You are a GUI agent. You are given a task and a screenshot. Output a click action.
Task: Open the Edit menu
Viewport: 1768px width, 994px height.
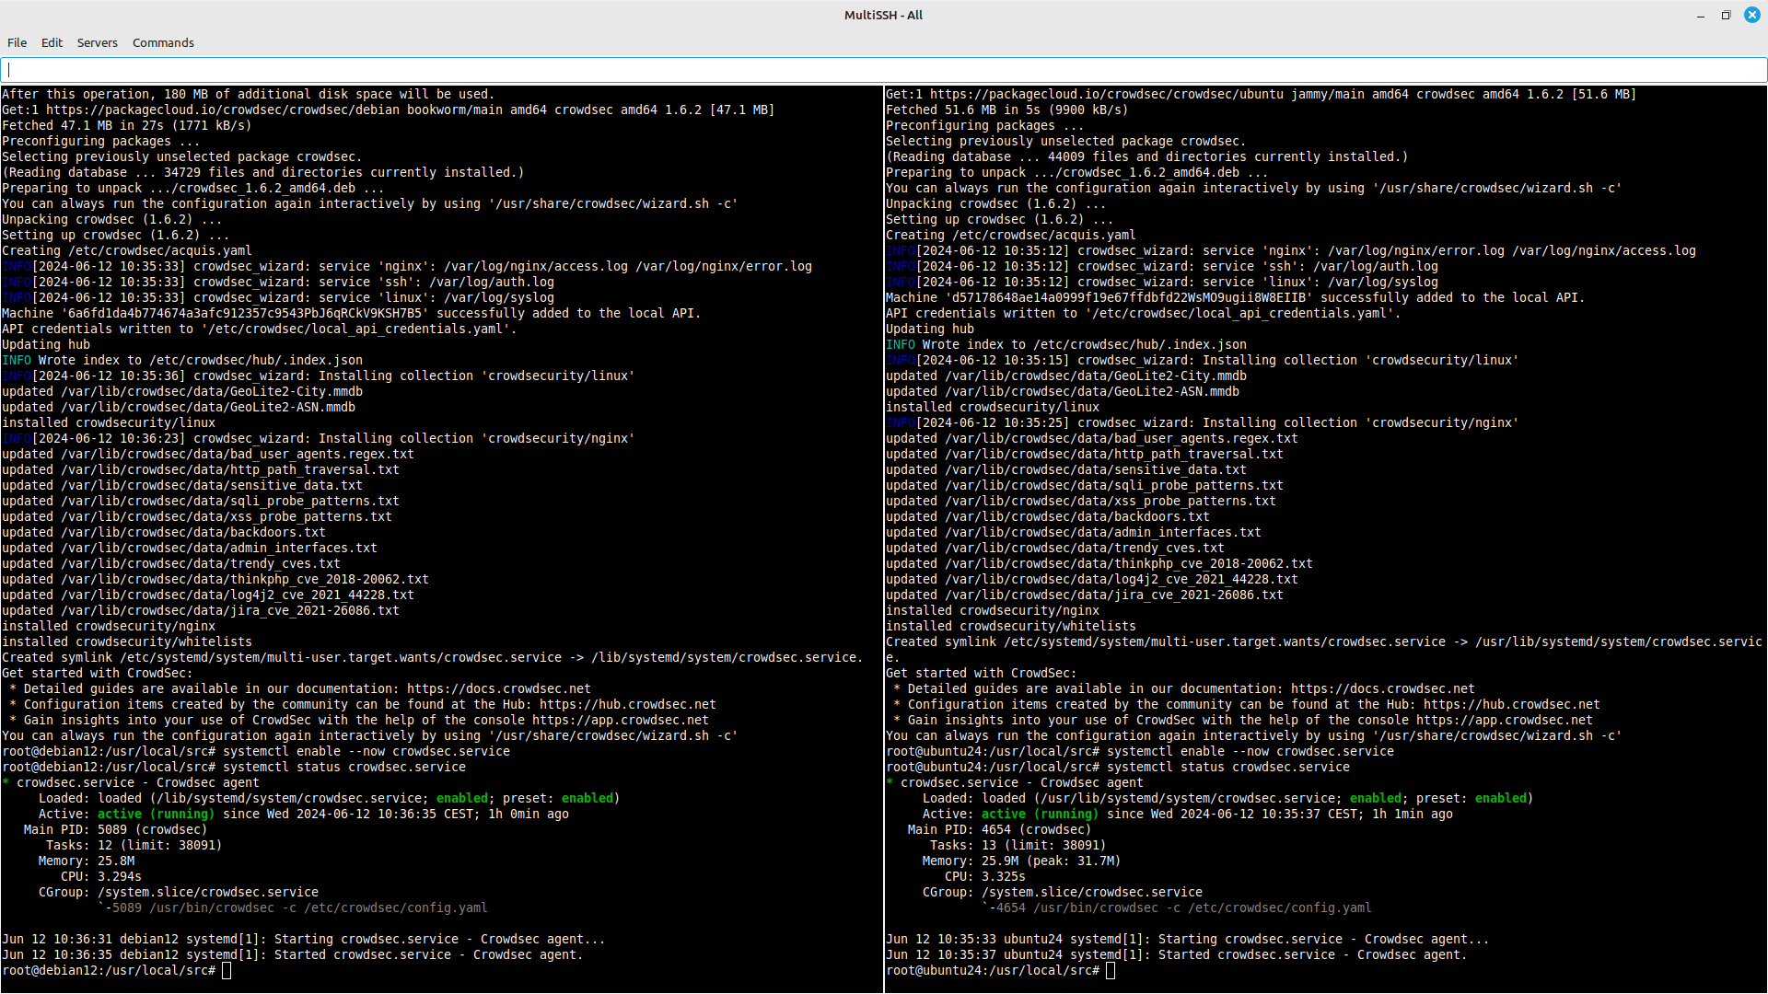[52, 42]
